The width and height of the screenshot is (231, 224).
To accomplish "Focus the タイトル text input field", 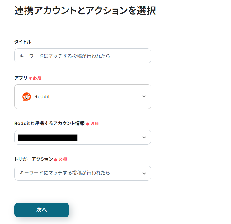I will [x=82, y=56].
